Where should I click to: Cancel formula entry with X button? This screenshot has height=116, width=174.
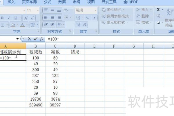[x=29, y=39]
